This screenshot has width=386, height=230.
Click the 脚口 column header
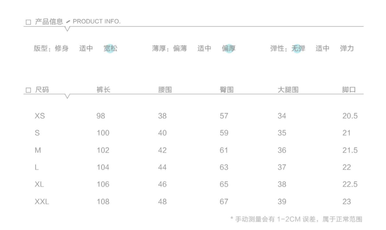tap(349, 90)
